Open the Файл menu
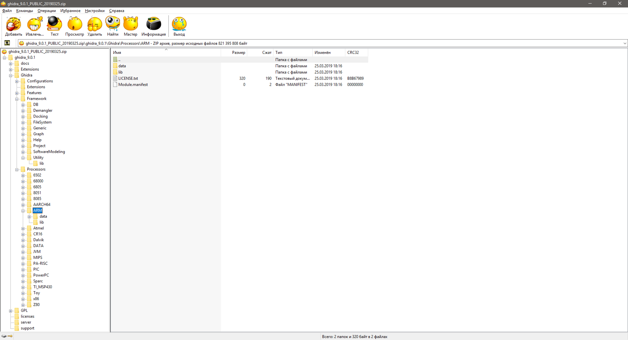 tap(7, 11)
